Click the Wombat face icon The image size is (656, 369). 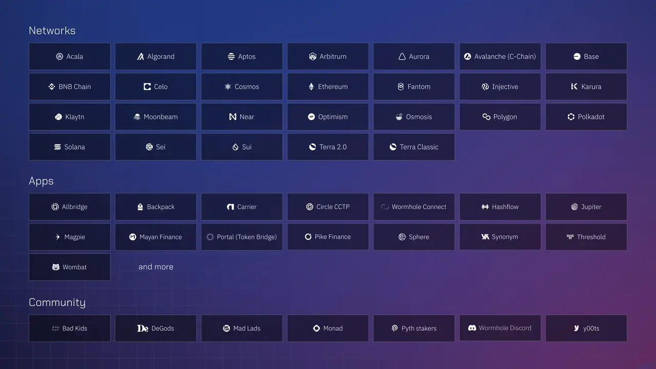pos(56,267)
